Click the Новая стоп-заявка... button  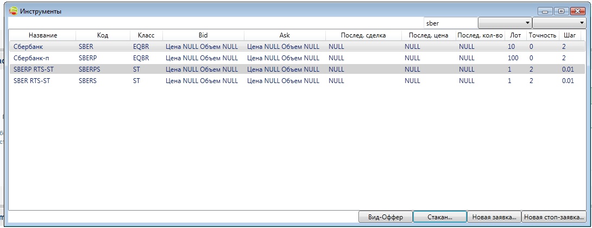[554, 217]
